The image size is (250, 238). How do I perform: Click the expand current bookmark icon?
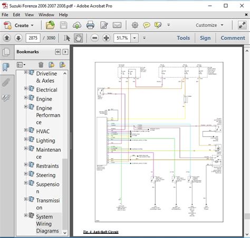click(62, 65)
